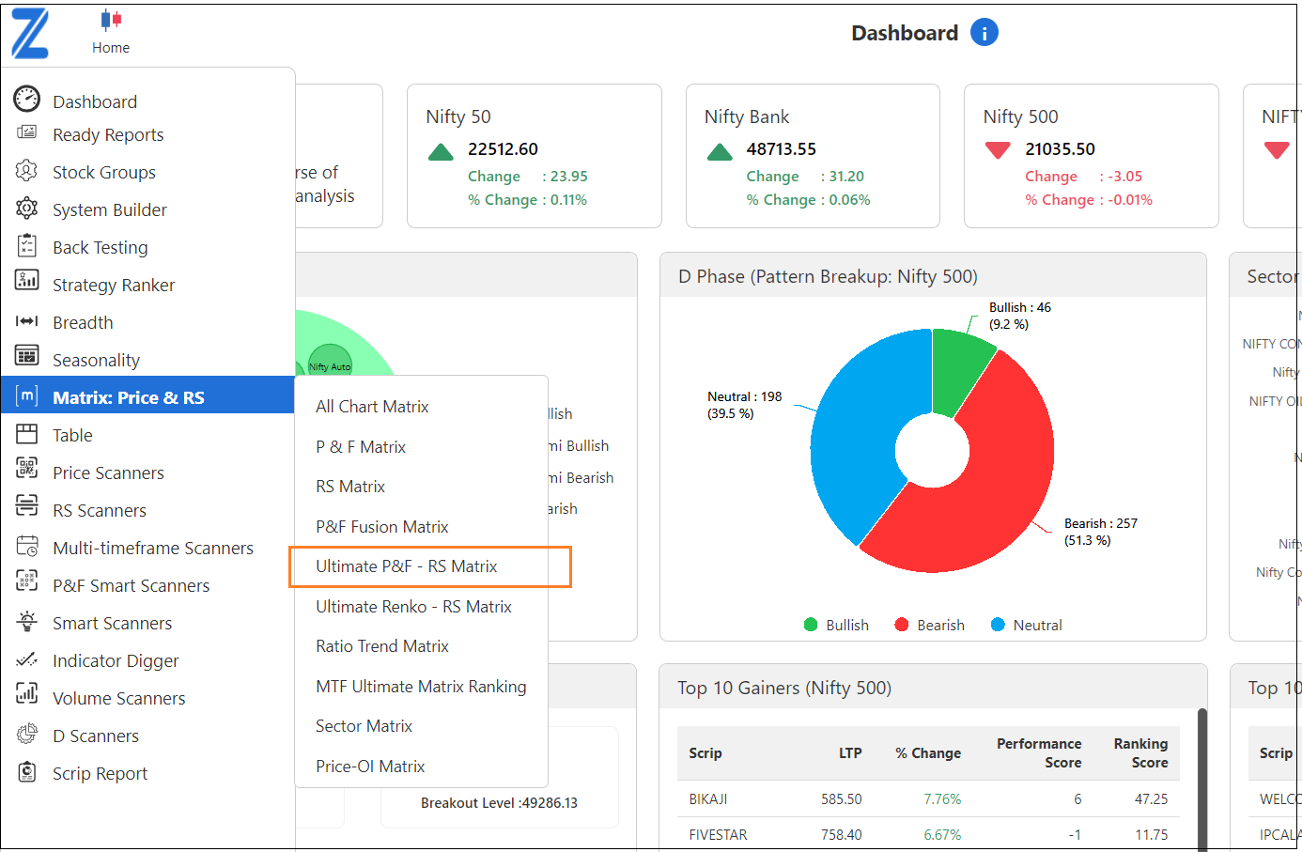The width and height of the screenshot is (1302, 852).
Task: Click Ranking Score column header
Action: pyautogui.click(x=1140, y=753)
